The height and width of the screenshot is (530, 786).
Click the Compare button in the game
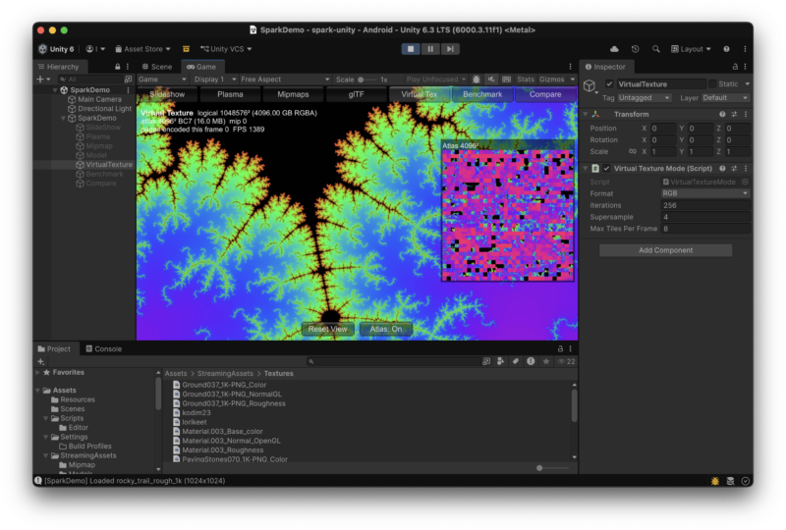(545, 94)
